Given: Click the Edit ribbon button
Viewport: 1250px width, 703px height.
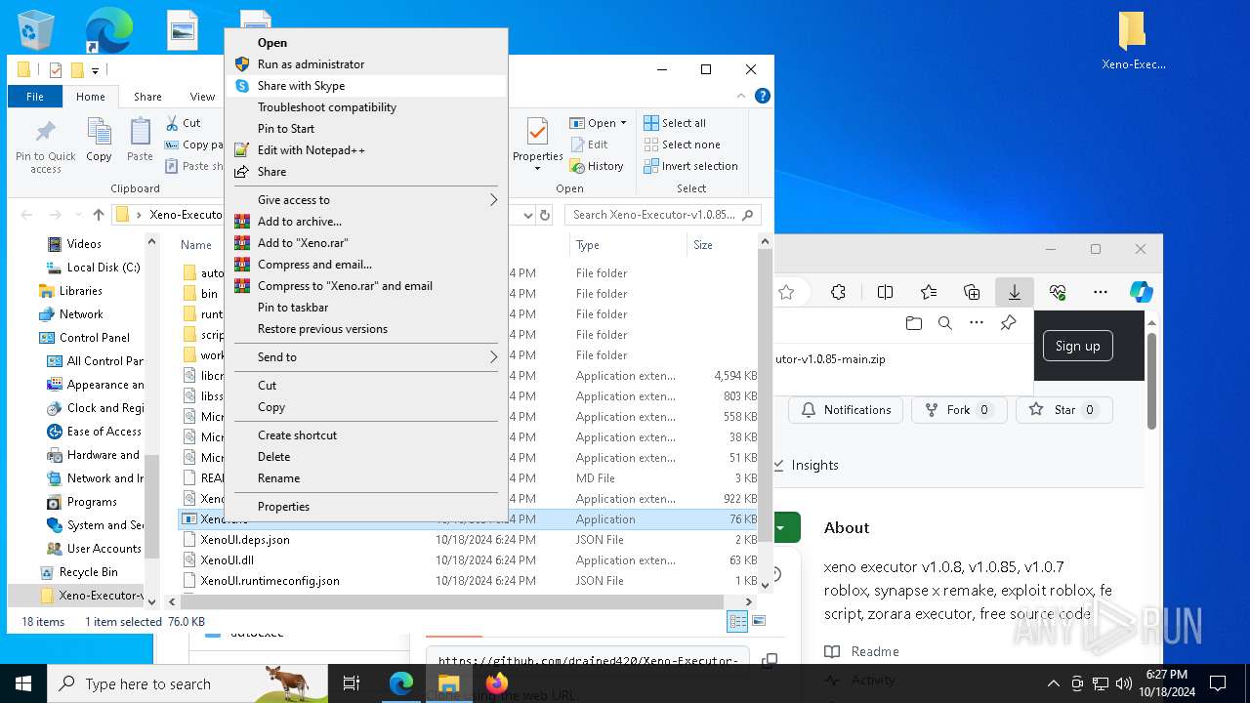Looking at the screenshot, I should (x=589, y=145).
